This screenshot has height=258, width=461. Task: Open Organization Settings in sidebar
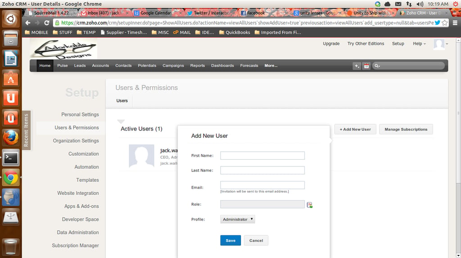tap(76, 141)
